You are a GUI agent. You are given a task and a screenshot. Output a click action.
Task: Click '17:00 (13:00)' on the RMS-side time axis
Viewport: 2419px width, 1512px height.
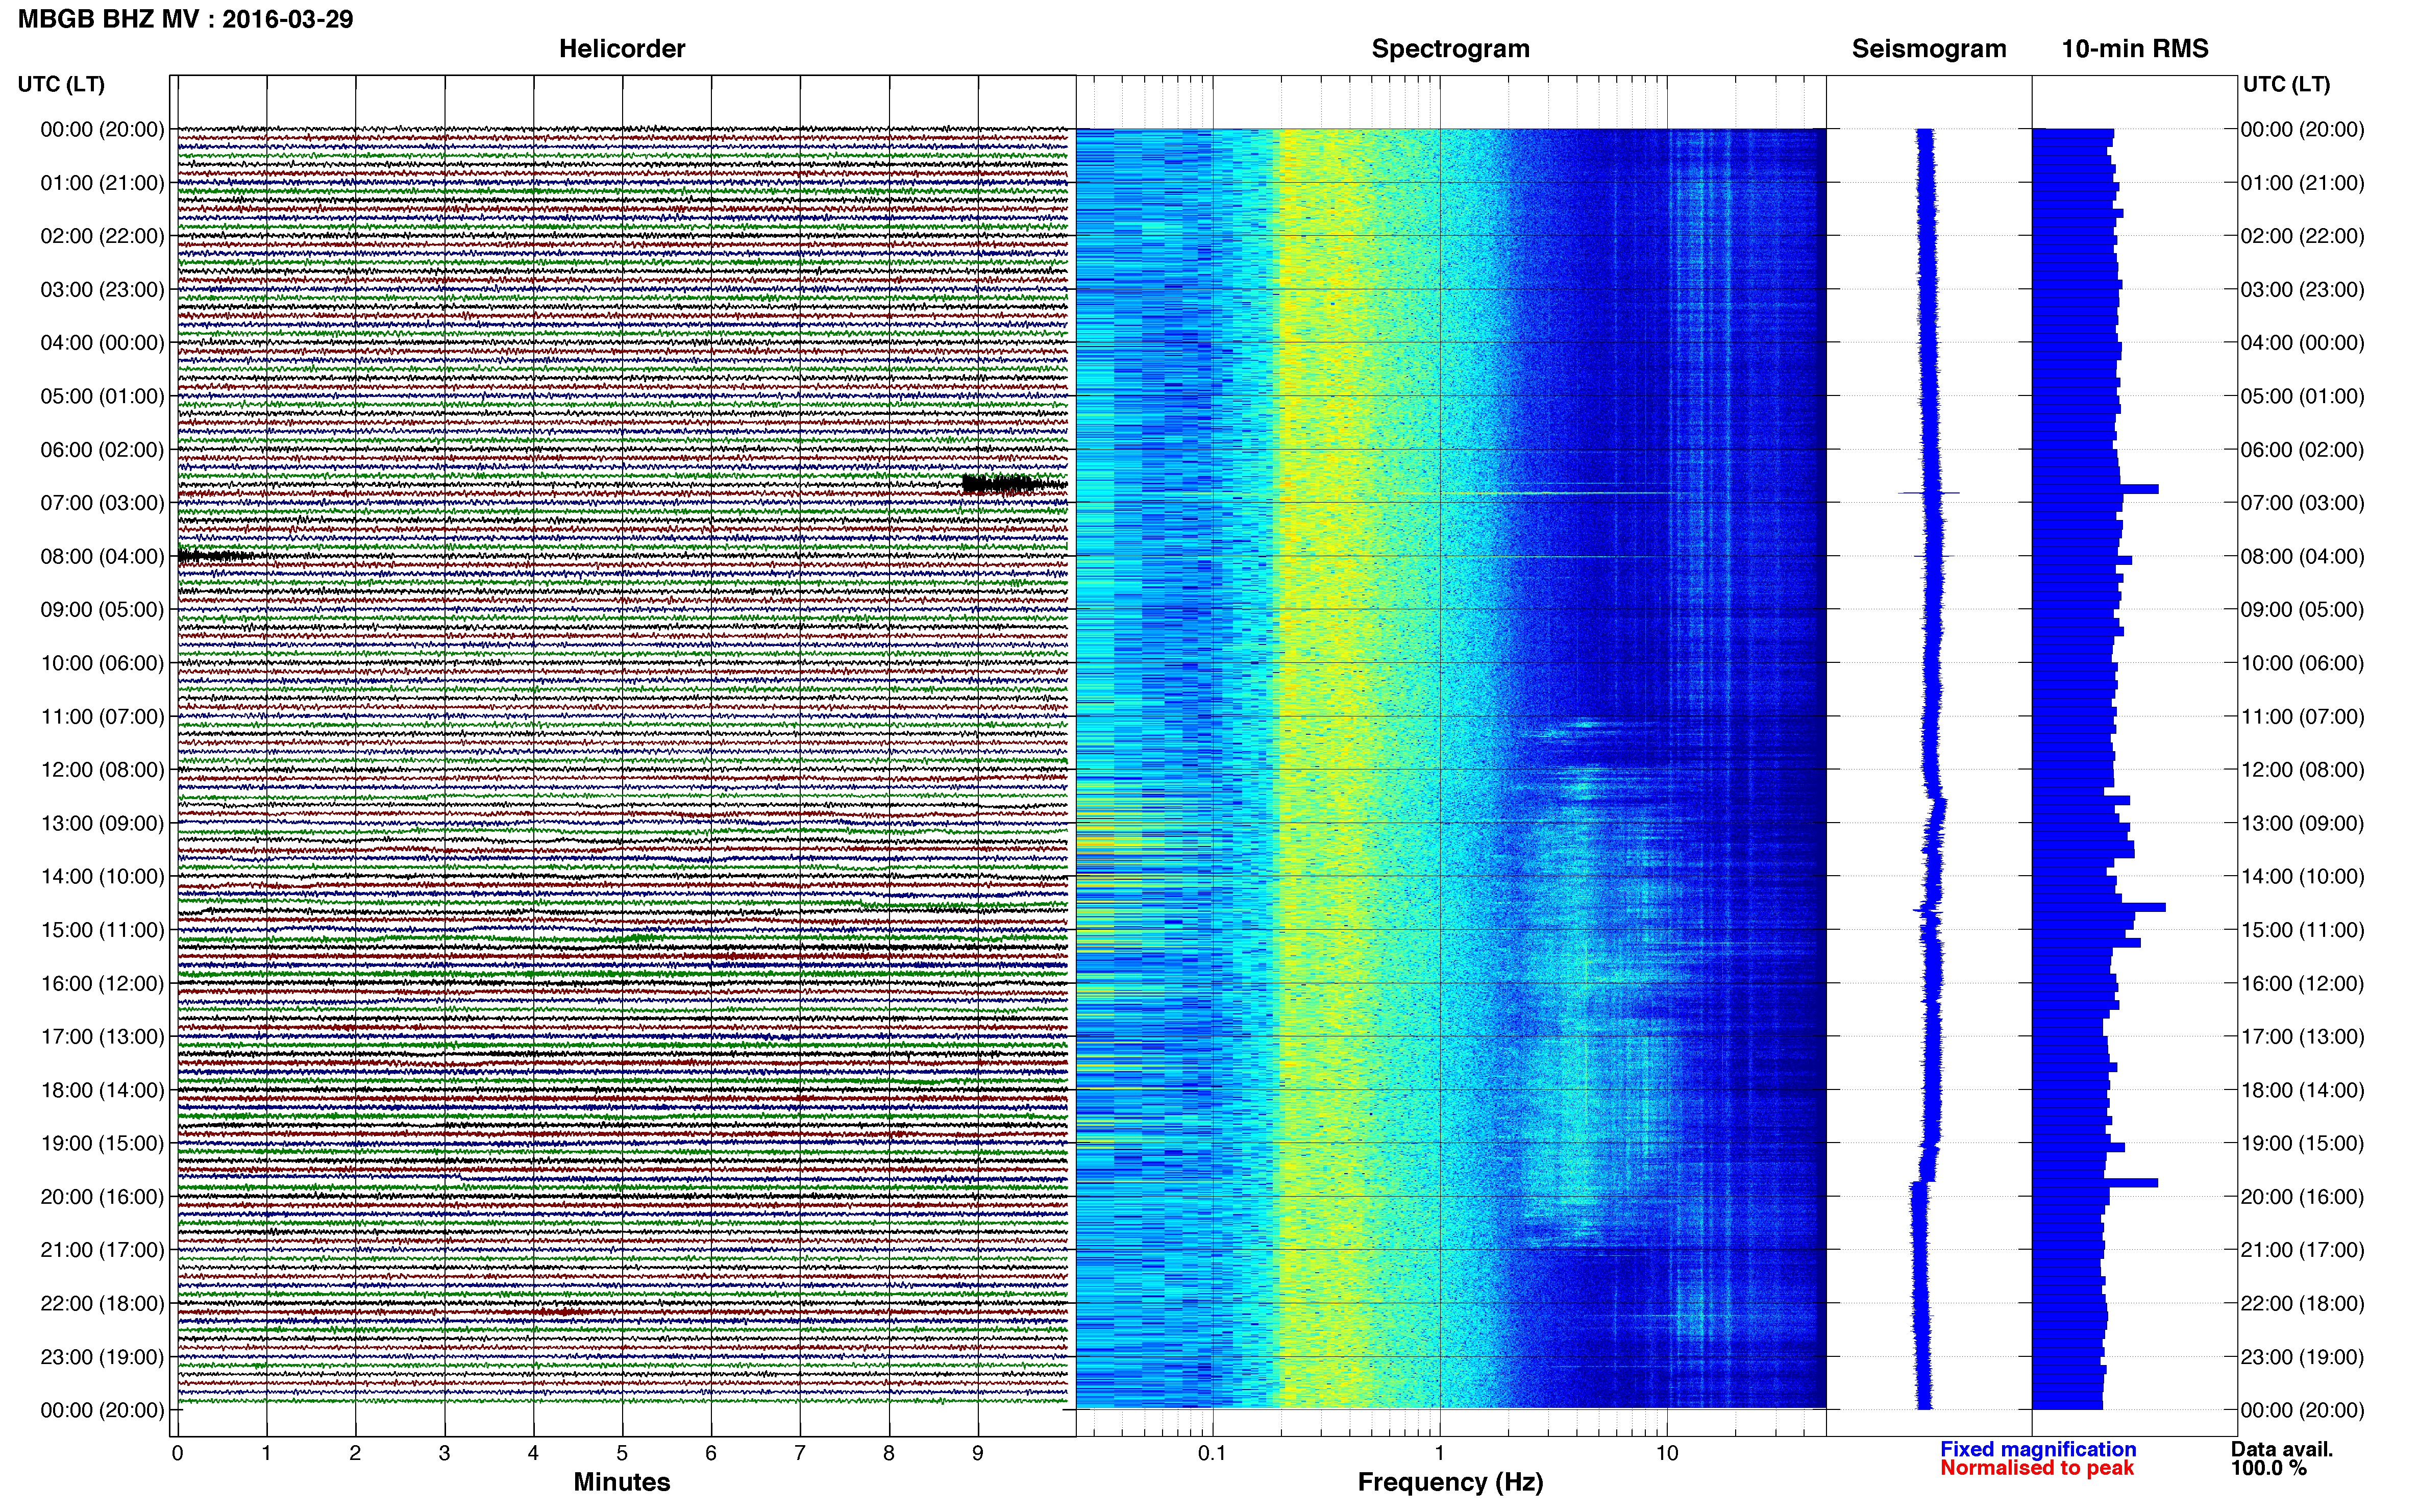point(2302,1037)
